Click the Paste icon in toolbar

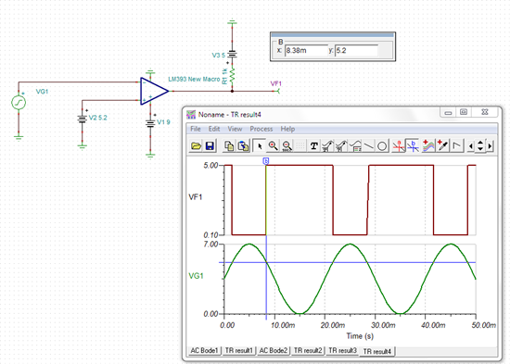(x=243, y=146)
